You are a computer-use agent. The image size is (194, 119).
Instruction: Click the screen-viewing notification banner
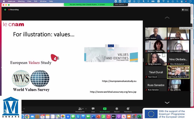pyautogui.click(x=88, y=4)
